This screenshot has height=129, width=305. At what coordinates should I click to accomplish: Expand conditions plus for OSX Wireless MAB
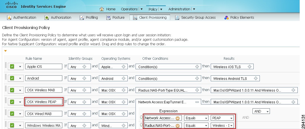tap(197, 90)
